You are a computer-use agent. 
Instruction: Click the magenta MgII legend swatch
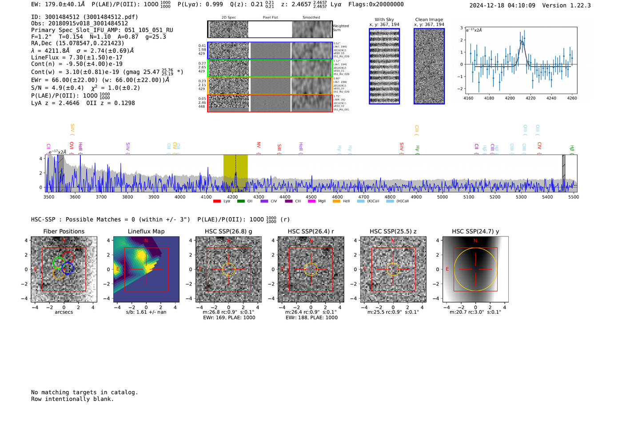(311, 201)
